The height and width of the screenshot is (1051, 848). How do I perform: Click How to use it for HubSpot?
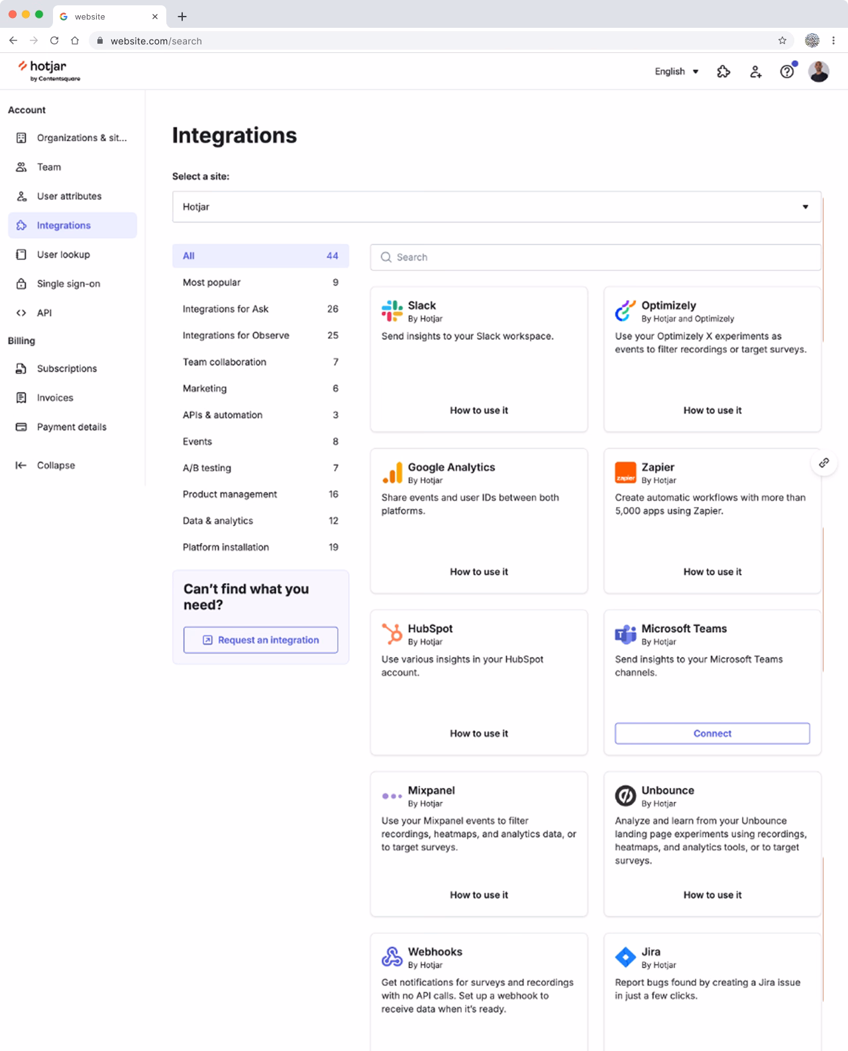tap(479, 734)
